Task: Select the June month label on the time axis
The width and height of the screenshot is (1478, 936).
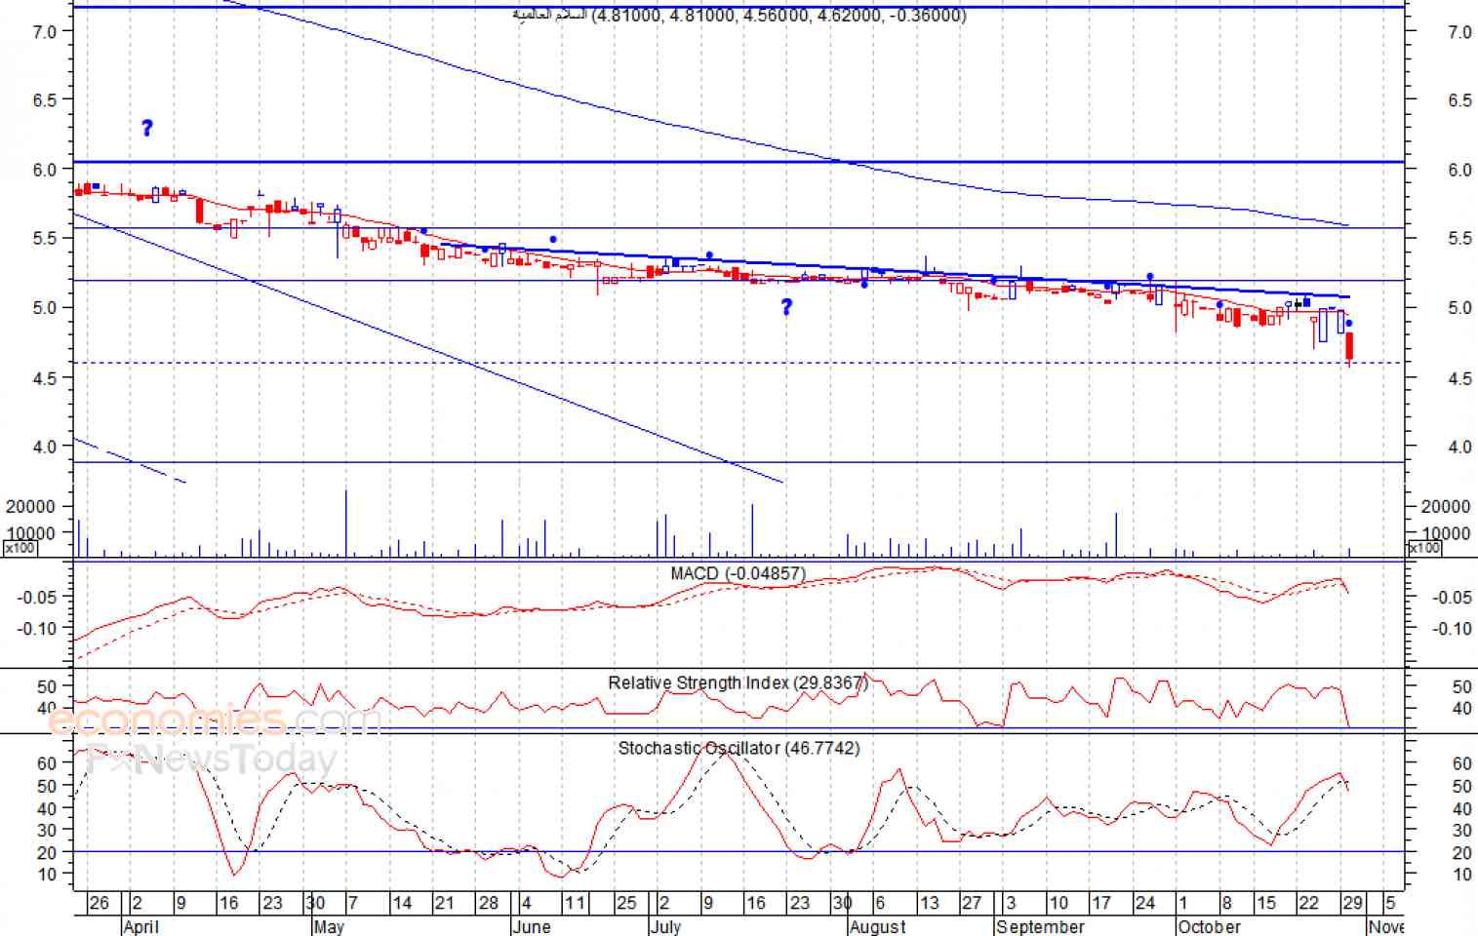Action: coord(532,926)
